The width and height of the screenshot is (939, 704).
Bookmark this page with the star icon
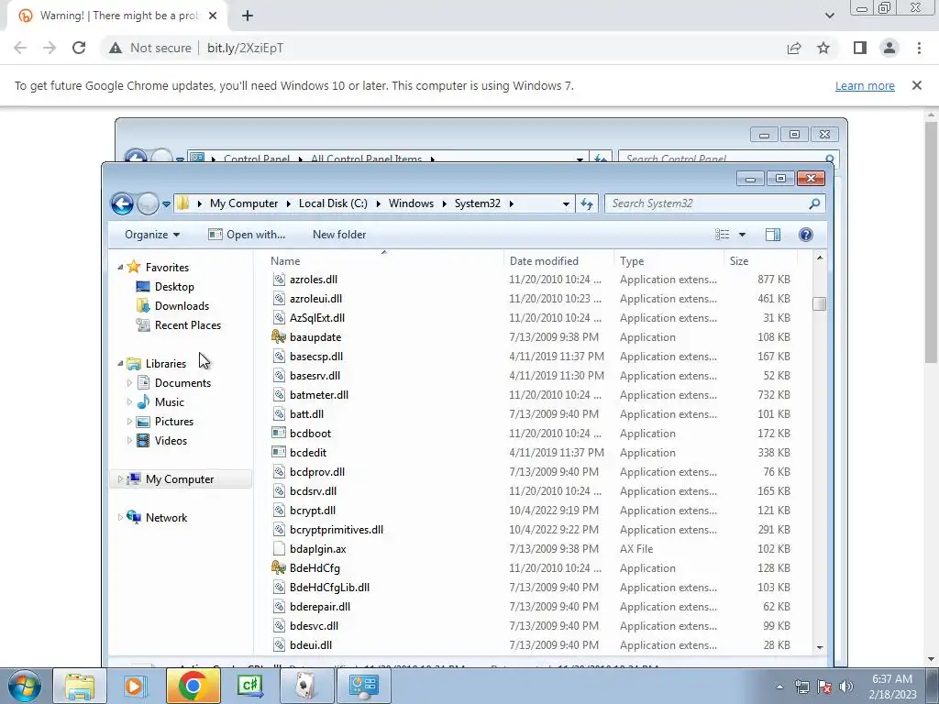(x=823, y=48)
